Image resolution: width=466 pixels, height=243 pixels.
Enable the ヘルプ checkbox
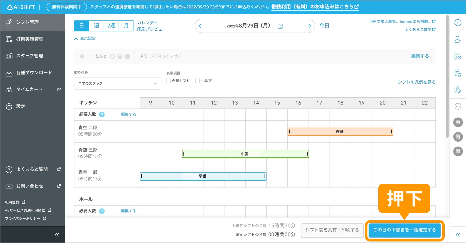click(x=197, y=81)
